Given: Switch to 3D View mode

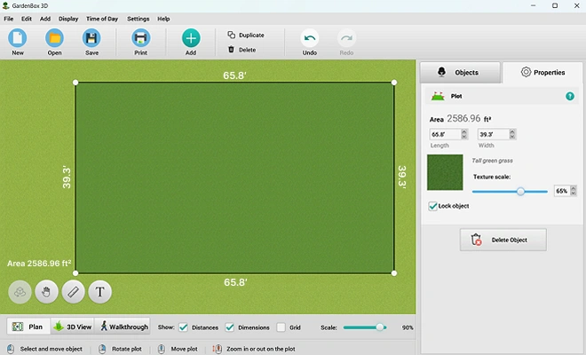Looking at the screenshot, I should (x=73, y=327).
